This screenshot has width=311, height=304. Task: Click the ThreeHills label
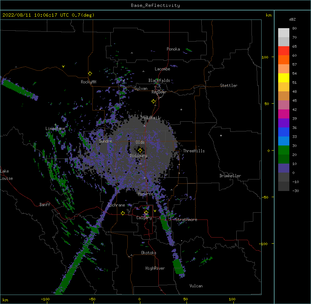(194, 151)
